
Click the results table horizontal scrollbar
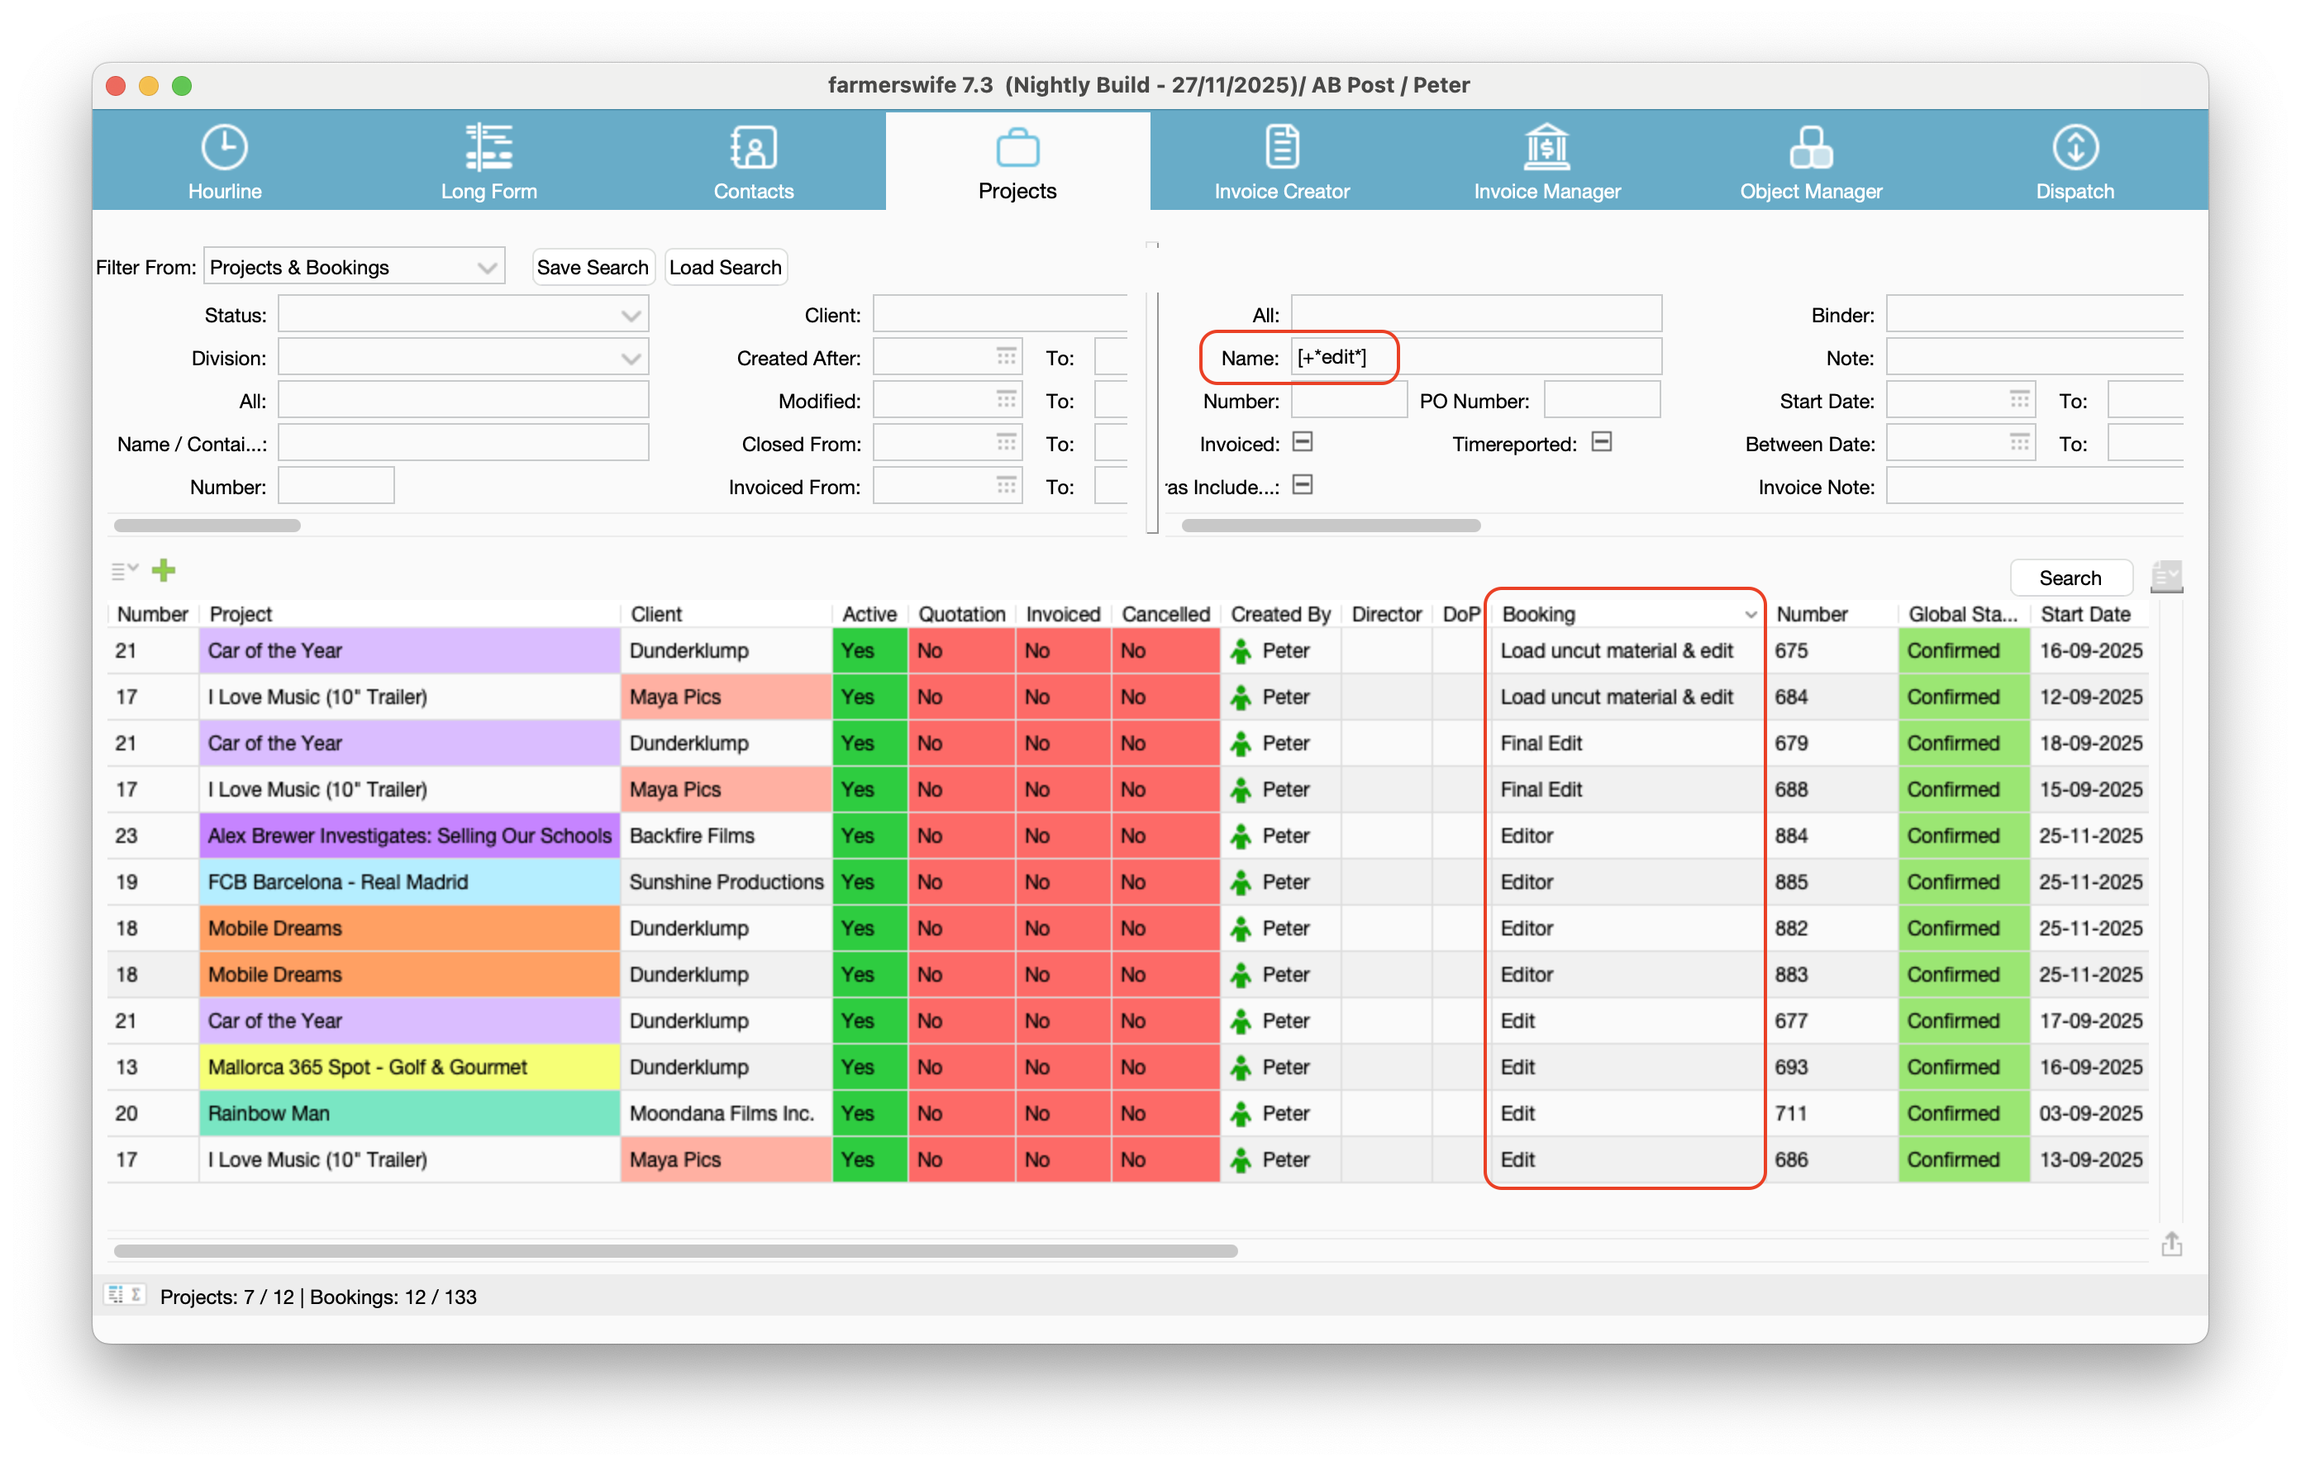click(674, 1250)
